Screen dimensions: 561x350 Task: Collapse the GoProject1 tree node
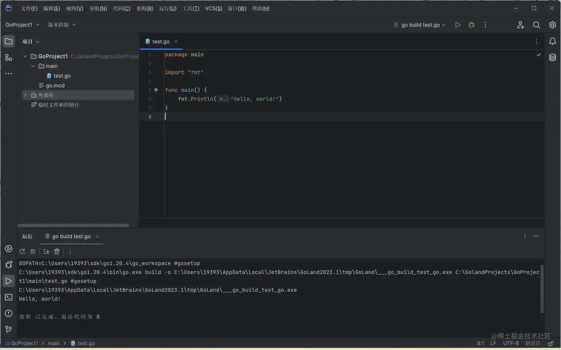point(25,56)
